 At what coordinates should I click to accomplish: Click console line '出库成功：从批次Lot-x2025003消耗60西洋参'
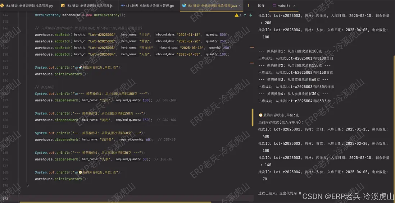click(x=297, y=87)
